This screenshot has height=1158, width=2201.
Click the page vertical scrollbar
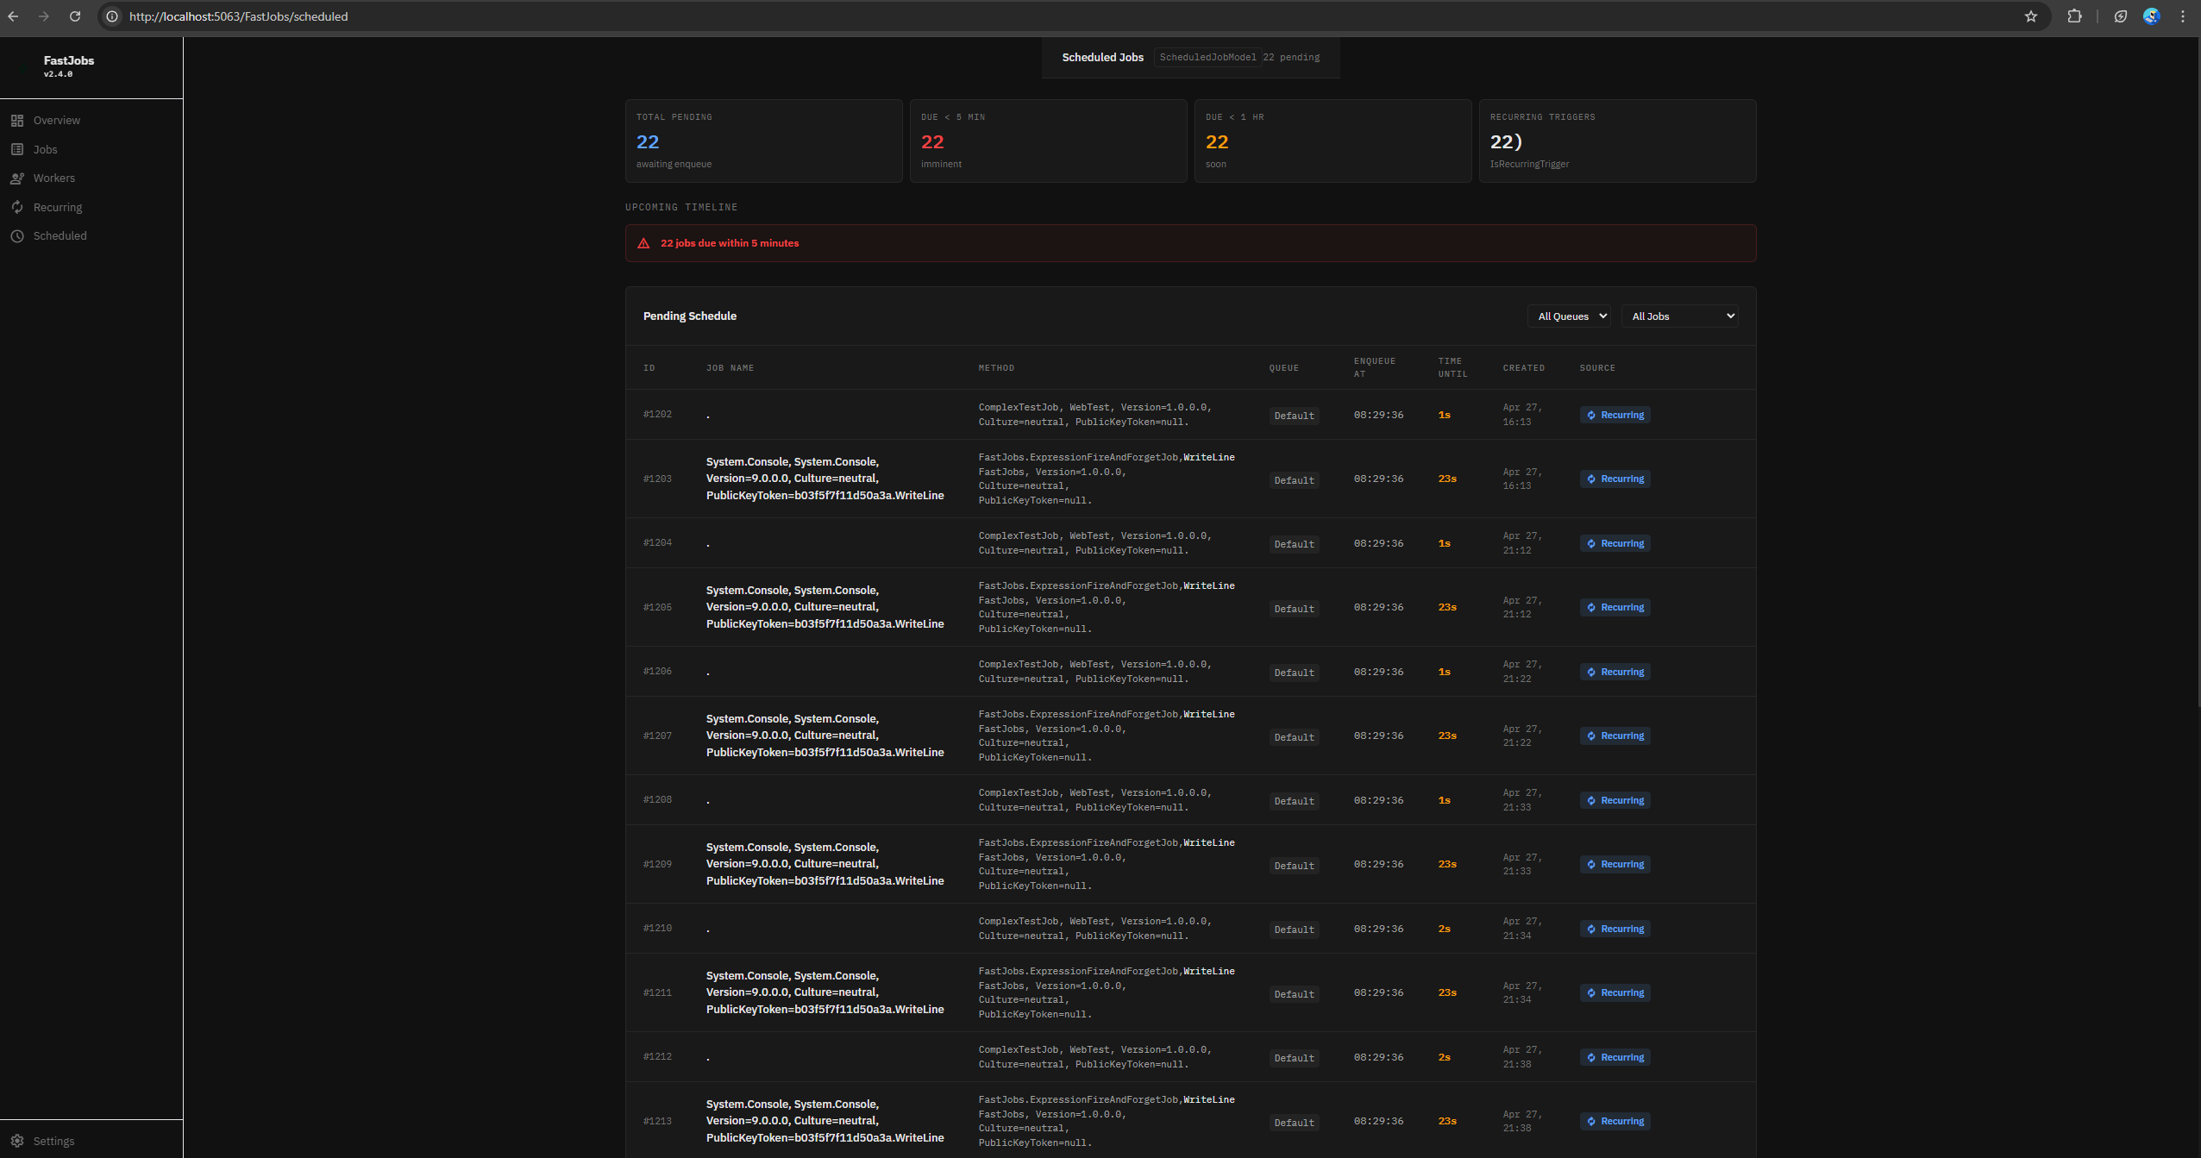click(2198, 371)
